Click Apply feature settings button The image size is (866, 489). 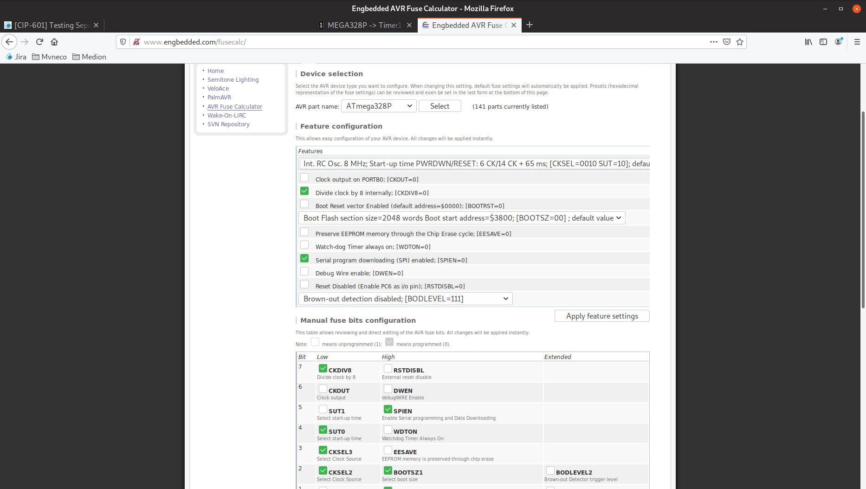coord(602,316)
